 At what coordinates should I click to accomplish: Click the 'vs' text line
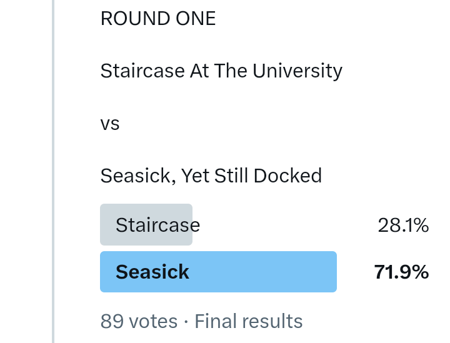(110, 123)
